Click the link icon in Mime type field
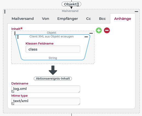The width and height of the screenshot is (142, 116). pyautogui.click(x=13, y=104)
